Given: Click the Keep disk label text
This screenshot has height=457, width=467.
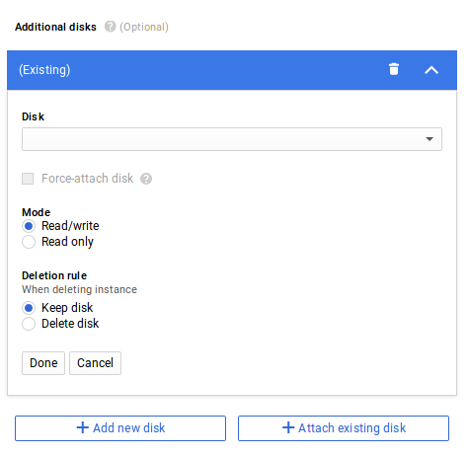Looking at the screenshot, I should pos(67,308).
